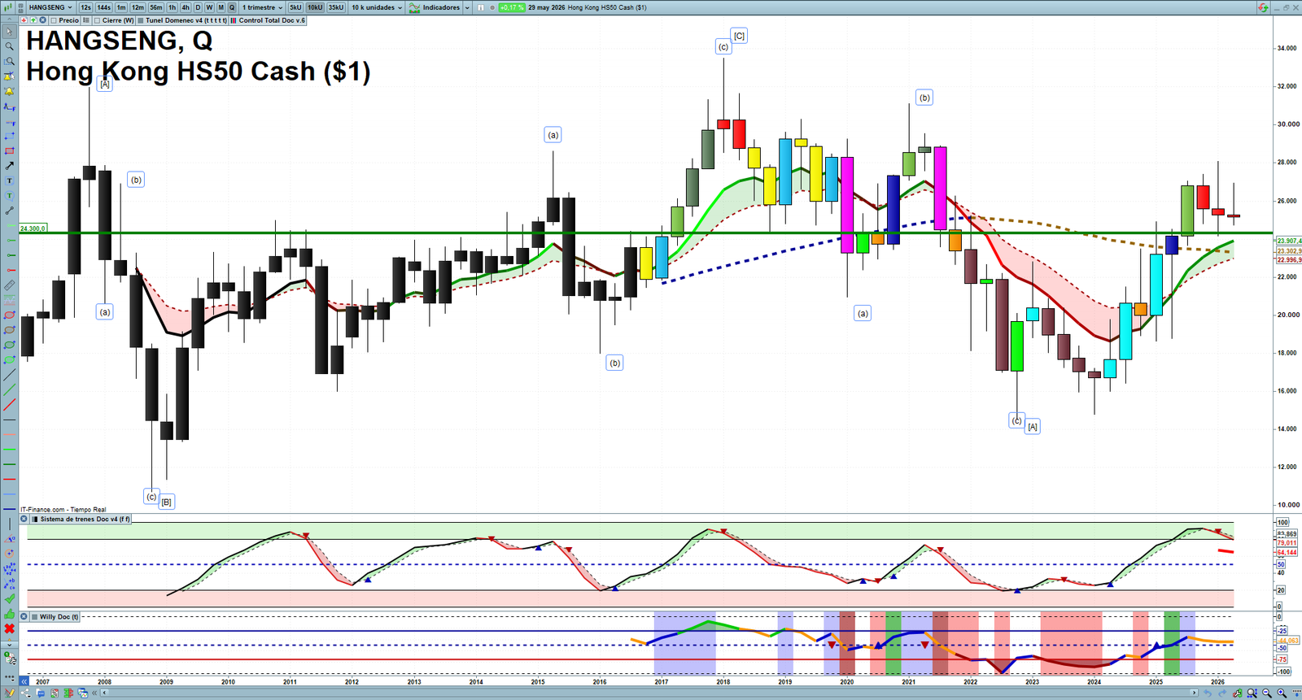
Task: Toggle Sistema de trenes Doc v4 panel settings
Action: point(34,519)
